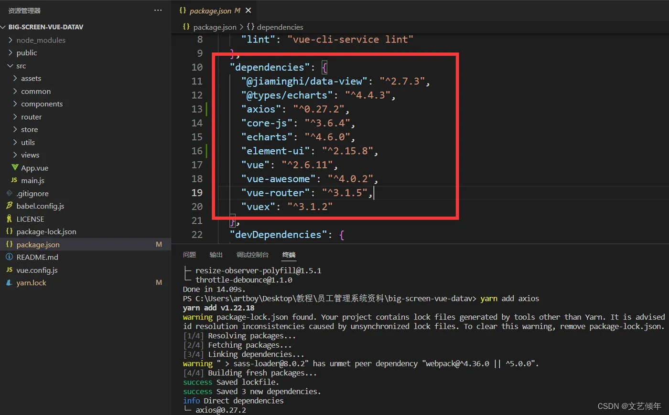Viewport: 669px width, 415px height.
Task: Click the JS icon beside main.js
Action: [14, 180]
